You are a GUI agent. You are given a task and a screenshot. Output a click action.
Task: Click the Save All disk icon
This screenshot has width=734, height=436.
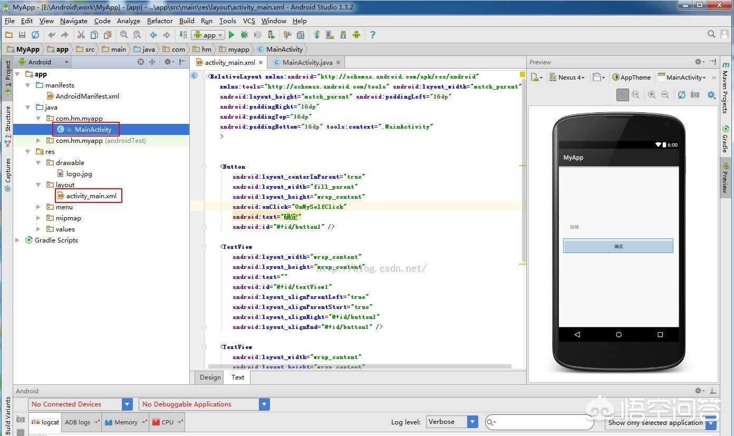click(x=22, y=35)
